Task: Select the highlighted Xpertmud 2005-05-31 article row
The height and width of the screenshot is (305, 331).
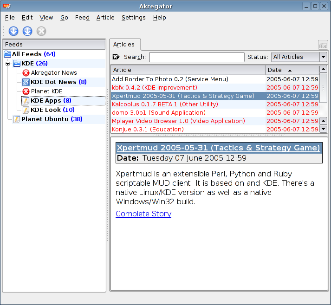Action: [x=215, y=96]
